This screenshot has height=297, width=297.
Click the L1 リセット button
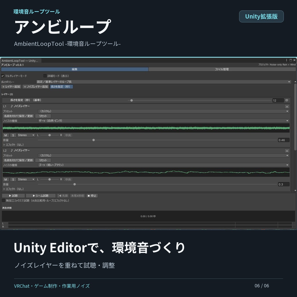pos(43,116)
